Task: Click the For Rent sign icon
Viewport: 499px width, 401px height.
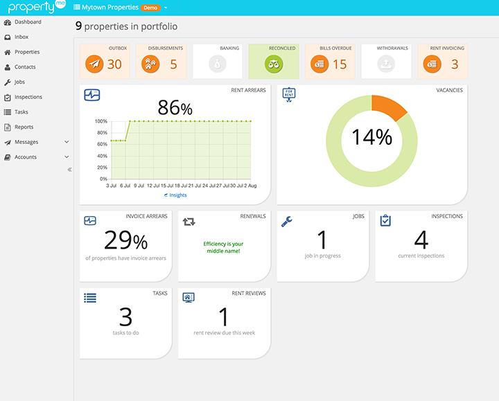Action: pyautogui.click(x=289, y=94)
